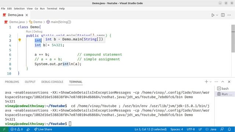Open the launch profile dropdown arrow
This screenshot has height=132, width=235.
(x=210, y=82)
